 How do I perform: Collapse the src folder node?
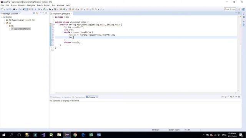pos(5,23)
